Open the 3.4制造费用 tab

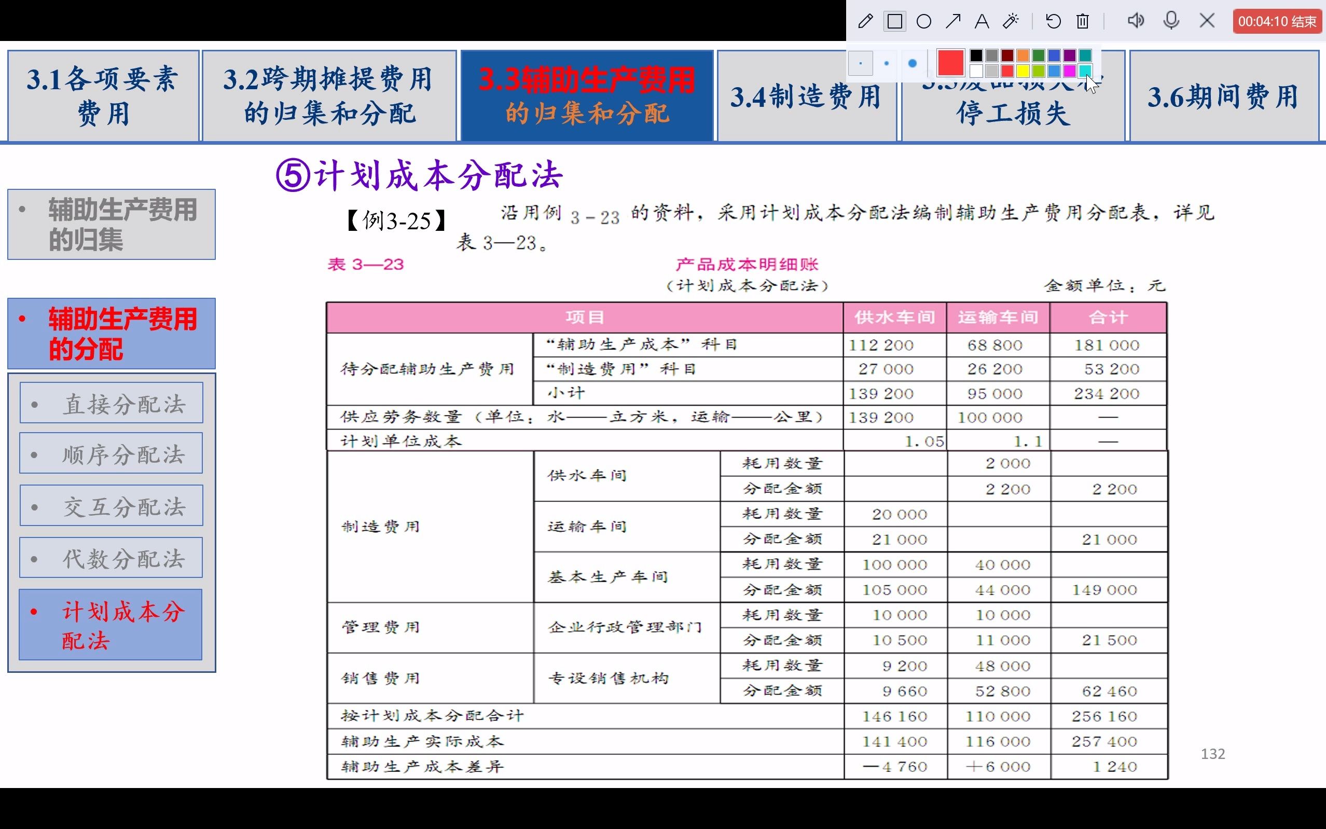click(x=806, y=96)
